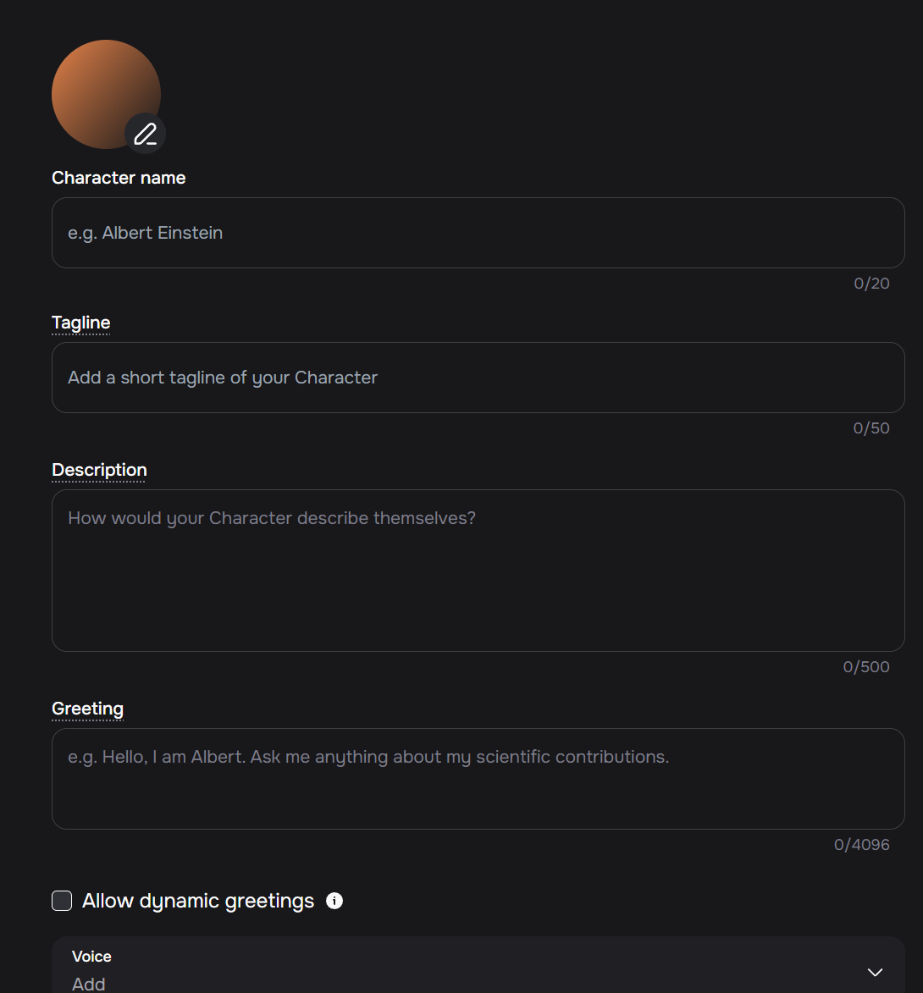
Task: Click the 0/50 tagline counter
Action: (871, 428)
